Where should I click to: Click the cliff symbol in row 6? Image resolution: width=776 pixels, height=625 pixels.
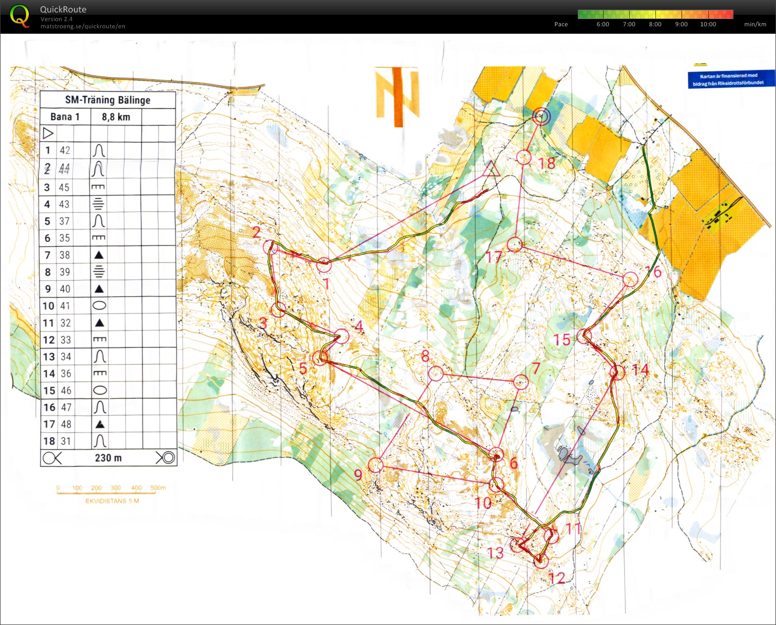pyautogui.click(x=99, y=238)
